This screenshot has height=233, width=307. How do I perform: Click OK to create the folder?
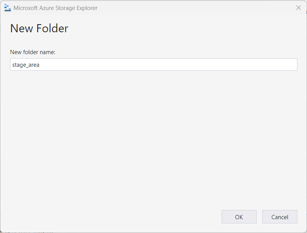tap(239, 217)
